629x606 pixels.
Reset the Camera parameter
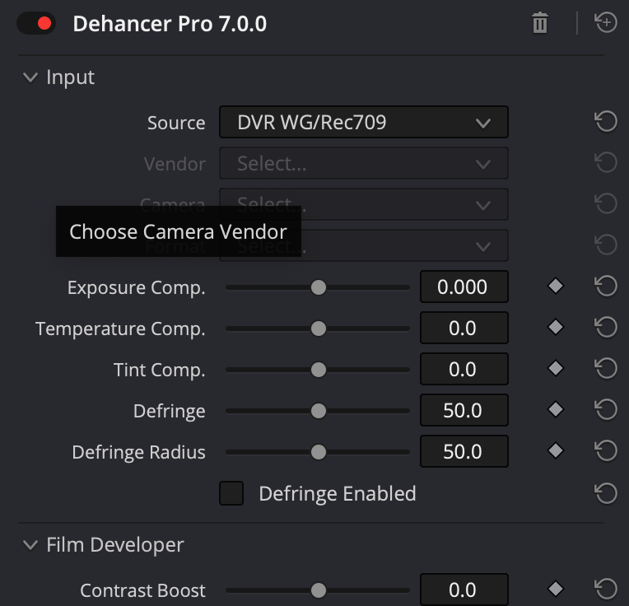pos(605,203)
